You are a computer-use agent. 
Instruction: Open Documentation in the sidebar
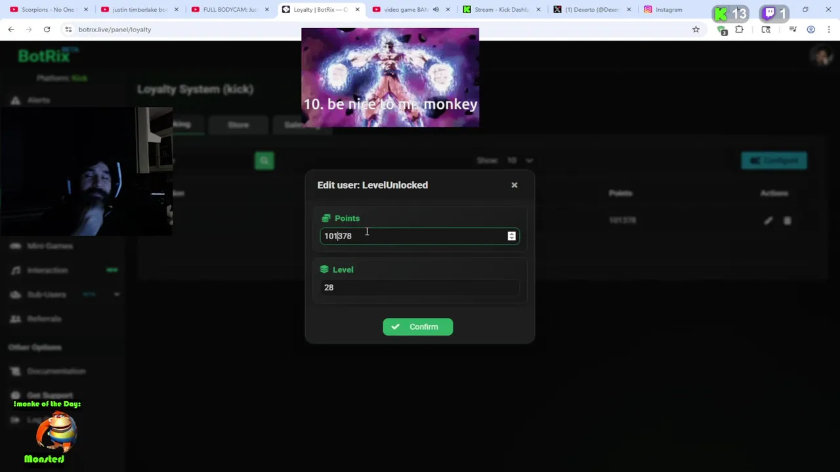coord(56,371)
